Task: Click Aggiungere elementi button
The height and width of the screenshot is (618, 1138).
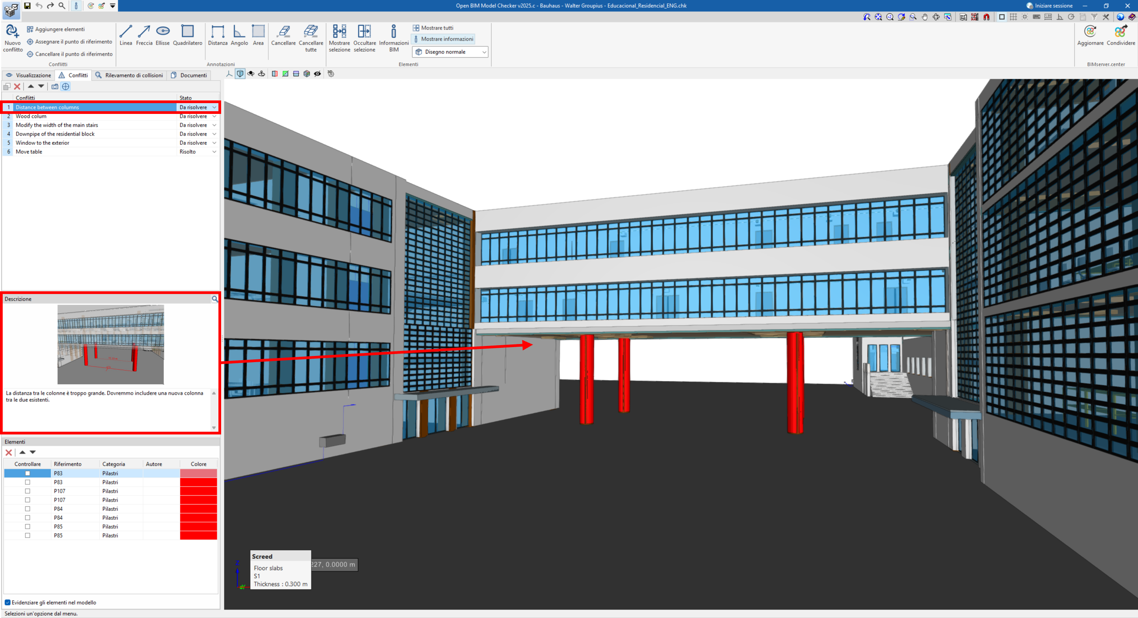Action: (55, 29)
